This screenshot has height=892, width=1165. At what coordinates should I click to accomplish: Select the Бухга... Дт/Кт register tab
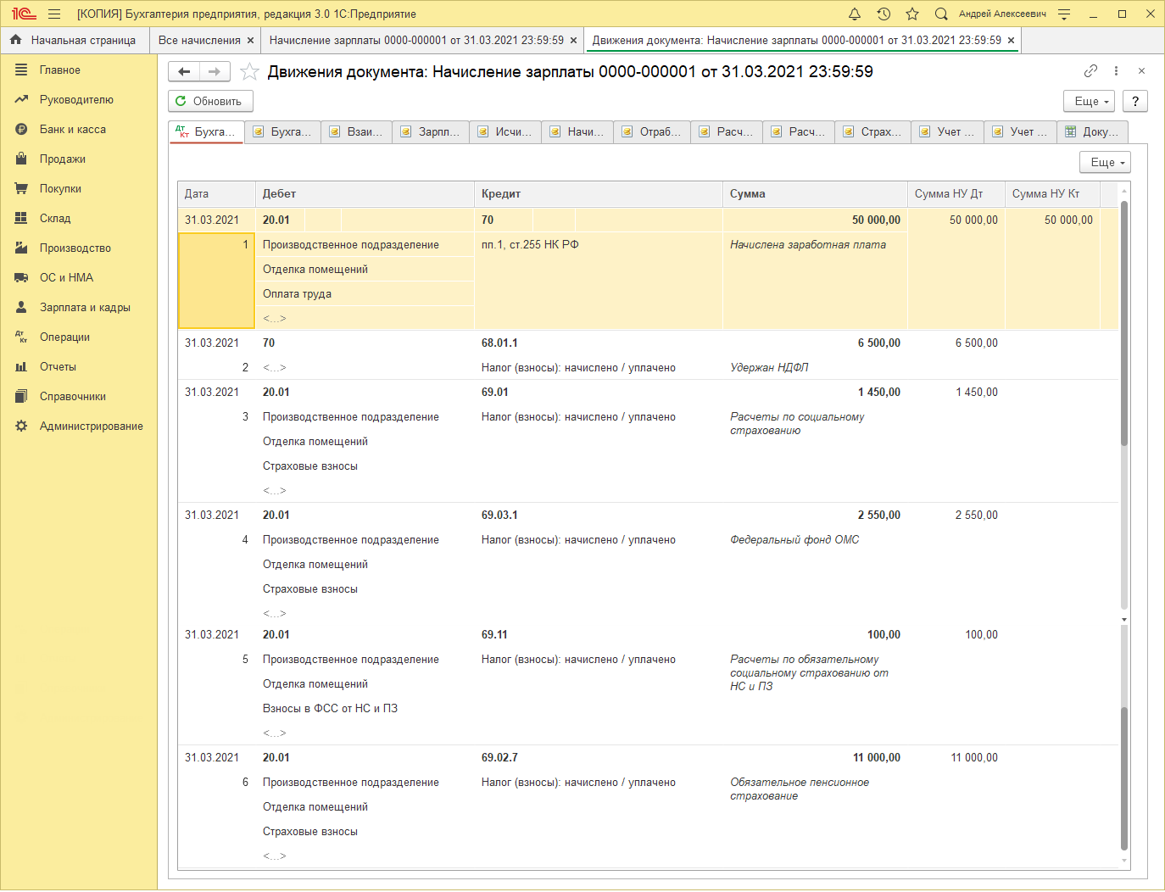tap(207, 131)
